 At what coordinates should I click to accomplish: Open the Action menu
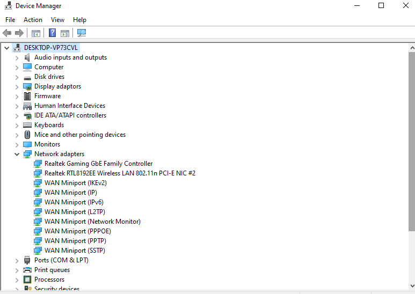pos(33,20)
